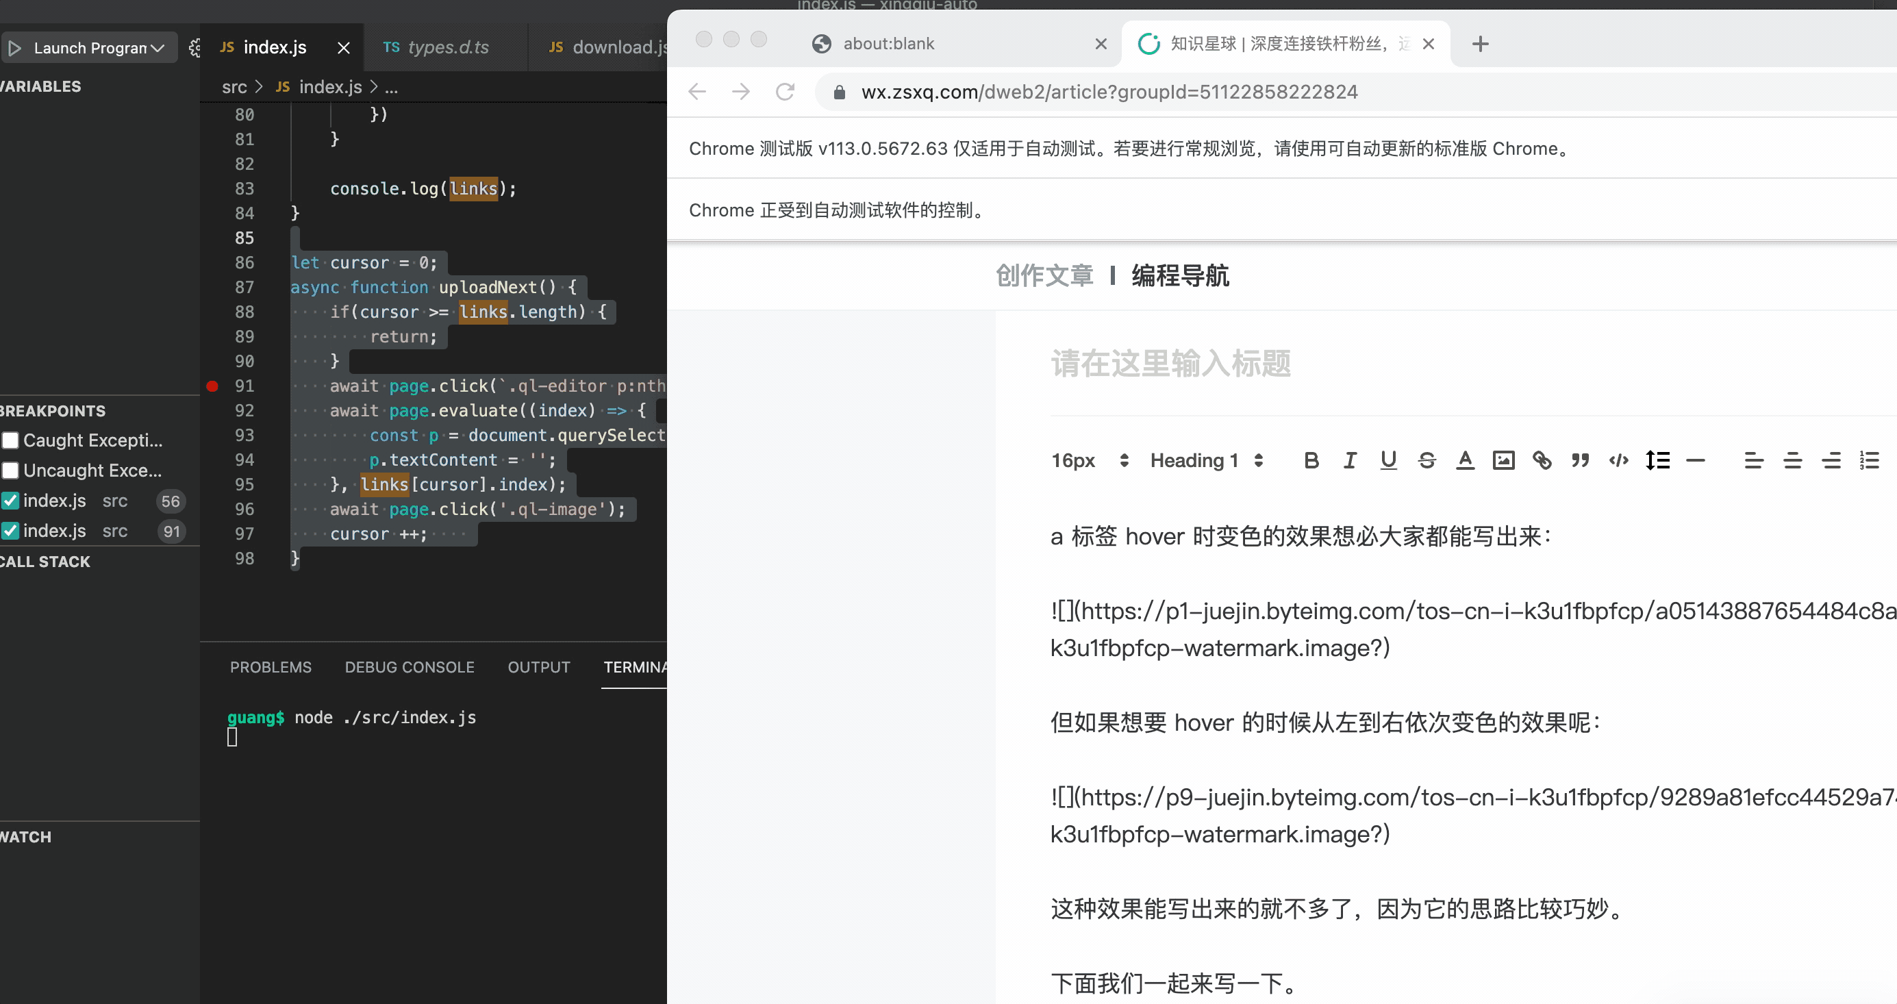Image resolution: width=1897 pixels, height=1004 pixels.
Task: Align text to the right
Action: [1831, 460]
